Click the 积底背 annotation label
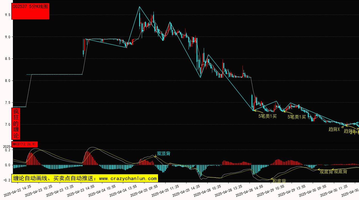The width and height of the screenshot is (359, 200). pos(279,181)
